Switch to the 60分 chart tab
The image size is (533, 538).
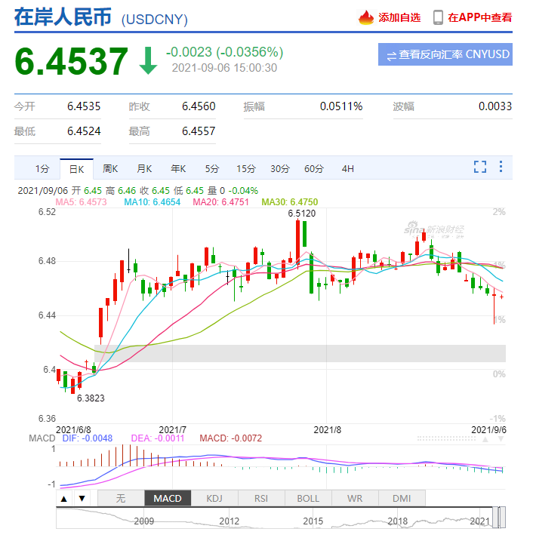pos(314,169)
